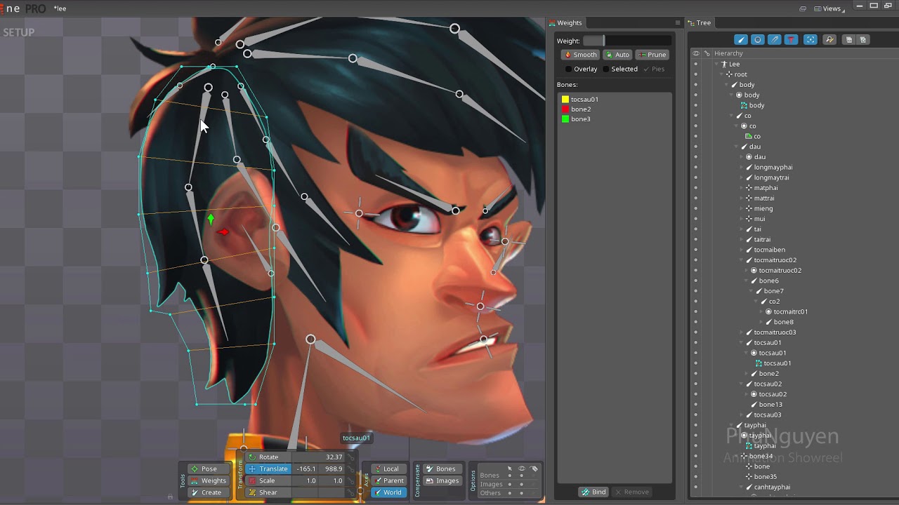Image resolution: width=899 pixels, height=505 pixels.
Task: Toggle the attachments paperclip filter in Tree
Action: pyautogui.click(x=775, y=40)
